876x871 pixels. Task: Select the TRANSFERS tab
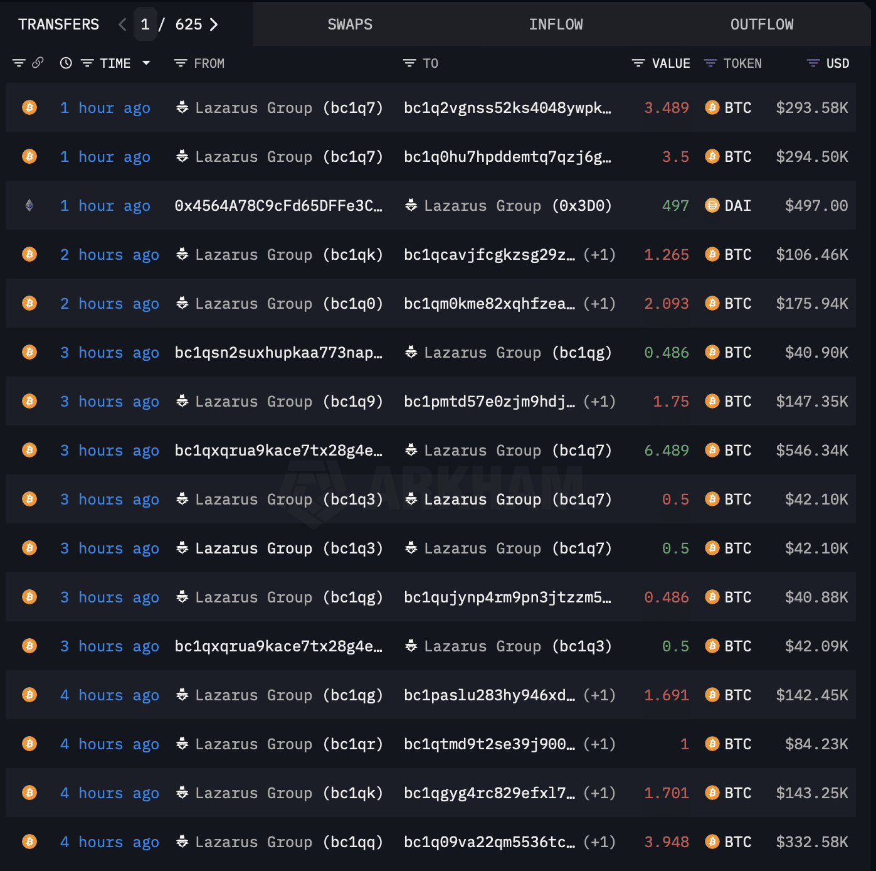(x=58, y=24)
